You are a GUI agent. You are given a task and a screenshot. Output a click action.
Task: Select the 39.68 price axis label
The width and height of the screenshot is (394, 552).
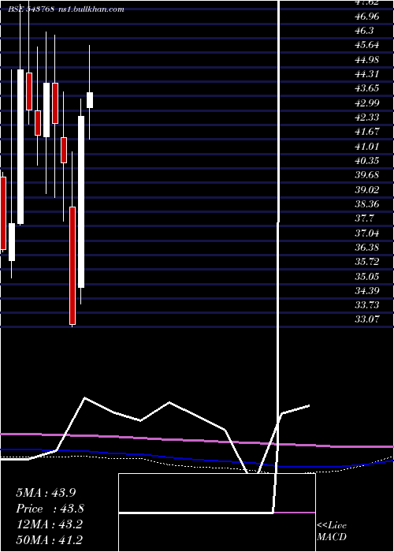click(x=367, y=175)
